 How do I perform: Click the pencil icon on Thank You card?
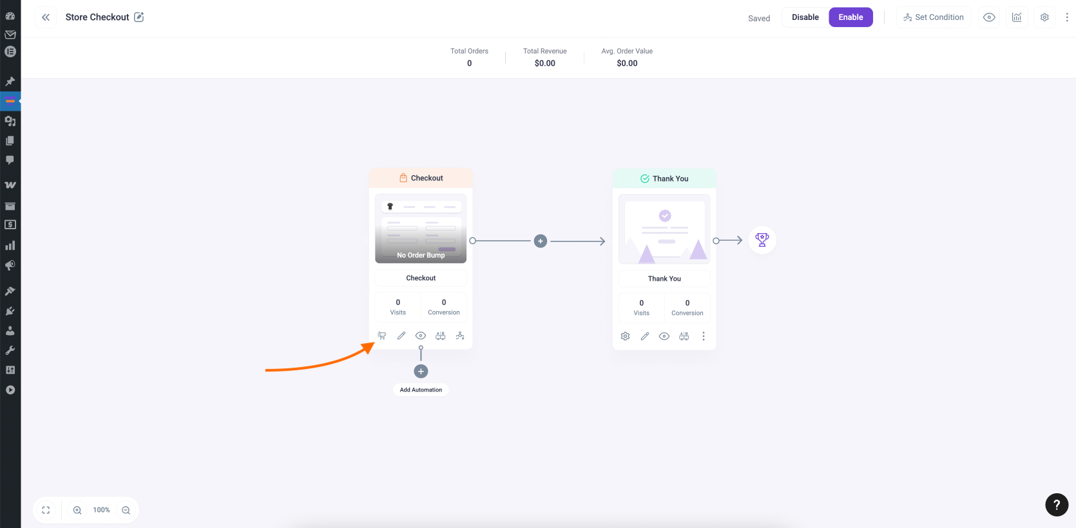pos(645,336)
